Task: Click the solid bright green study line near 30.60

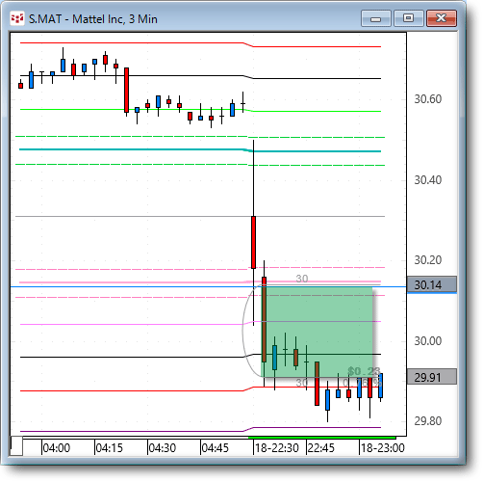Action: 200,110
